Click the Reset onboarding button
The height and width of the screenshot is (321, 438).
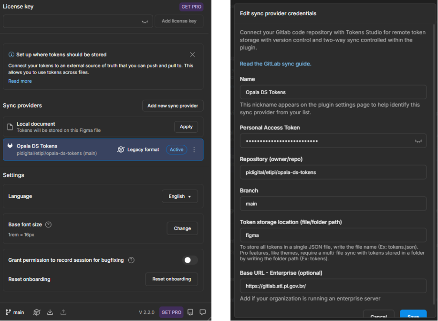pos(171,279)
